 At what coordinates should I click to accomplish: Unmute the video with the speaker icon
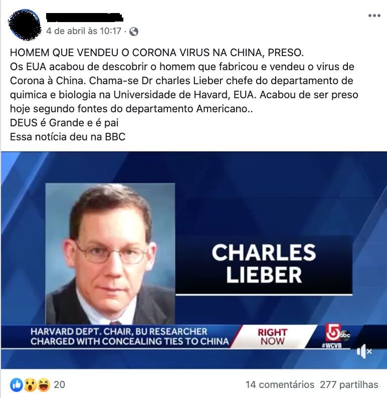[363, 351]
